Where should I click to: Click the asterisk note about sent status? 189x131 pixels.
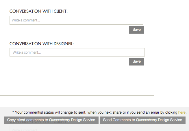99,112
